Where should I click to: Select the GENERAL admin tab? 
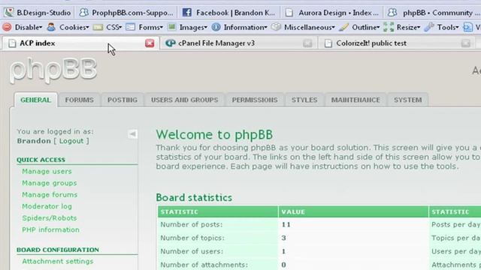pos(35,100)
